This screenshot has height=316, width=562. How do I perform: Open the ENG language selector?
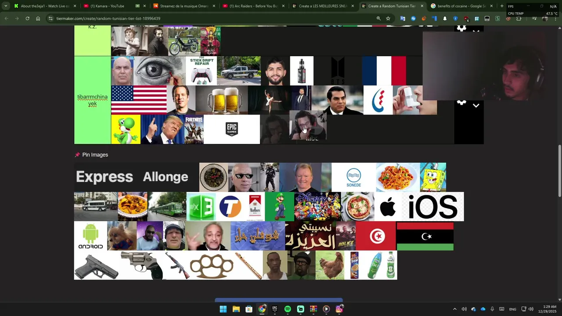[512, 309]
